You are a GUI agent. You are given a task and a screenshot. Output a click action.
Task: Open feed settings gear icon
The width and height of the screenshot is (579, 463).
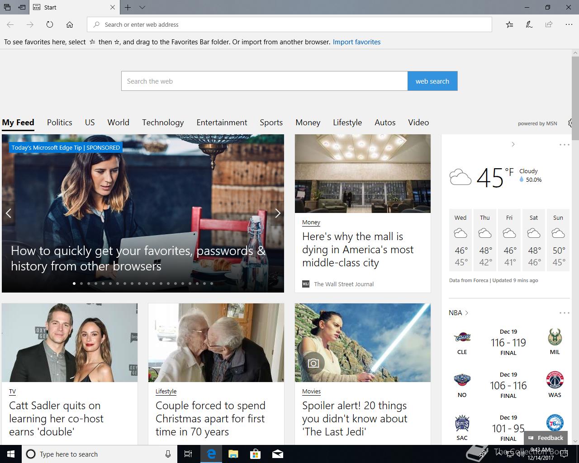coord(571,123)
